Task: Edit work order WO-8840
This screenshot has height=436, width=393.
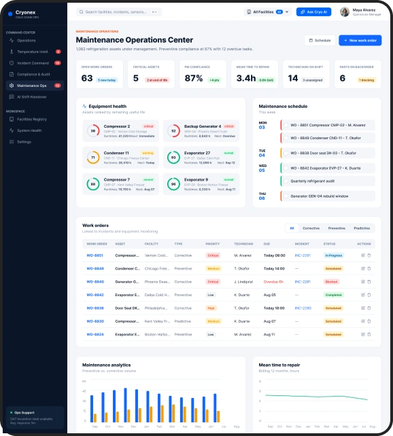Action: coord(363,282)
